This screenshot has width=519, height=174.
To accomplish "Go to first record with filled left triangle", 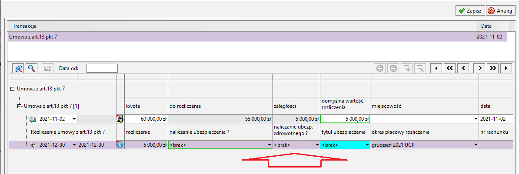I will (x=436, y=68).
